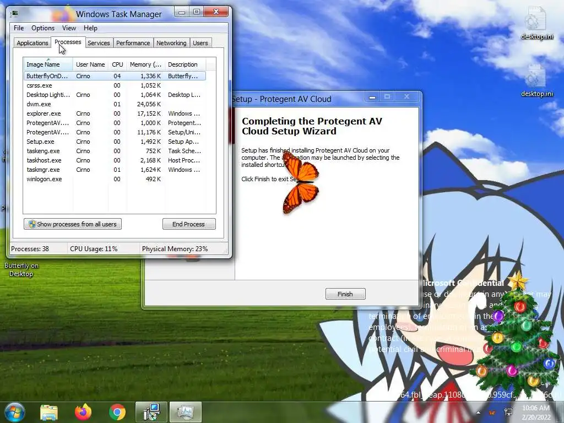Launch Firefox from the taskbar
This screenshot has width=564, height=423.
83,412
